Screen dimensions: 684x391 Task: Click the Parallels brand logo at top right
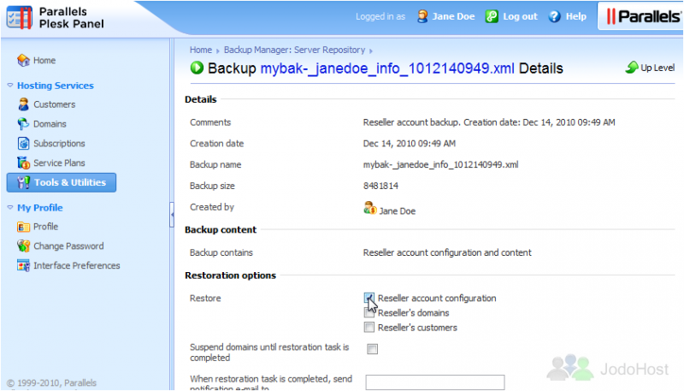click(x=644, y=16)
